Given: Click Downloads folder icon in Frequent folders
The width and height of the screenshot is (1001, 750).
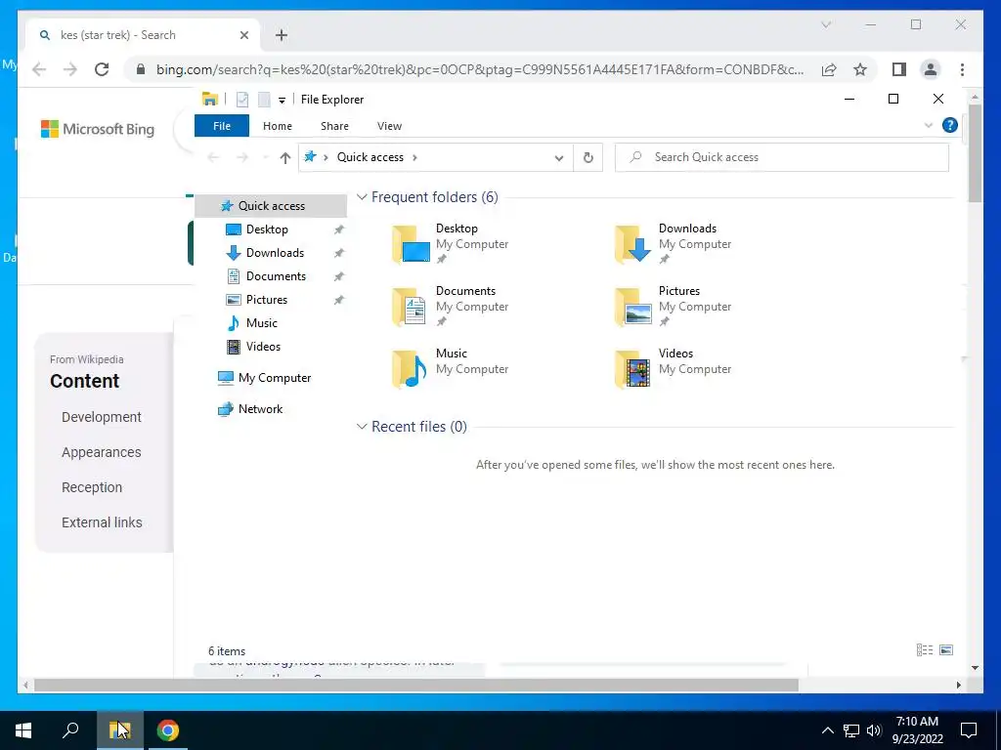Looking at the screenshot, I should [632, 243].
